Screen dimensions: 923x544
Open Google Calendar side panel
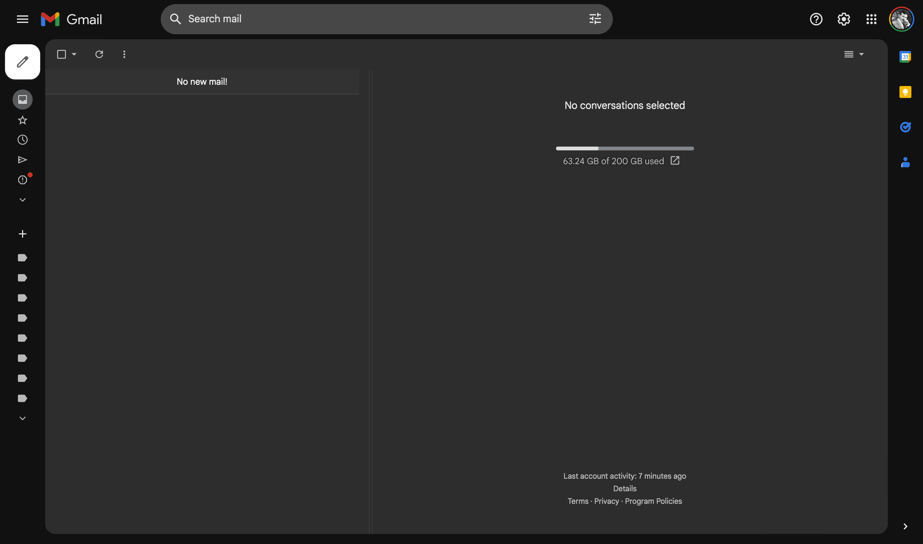905,57
